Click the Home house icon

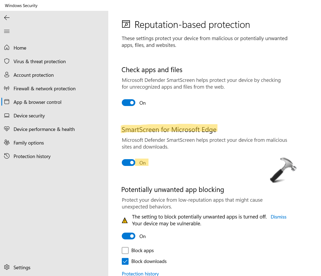(7, 48)
